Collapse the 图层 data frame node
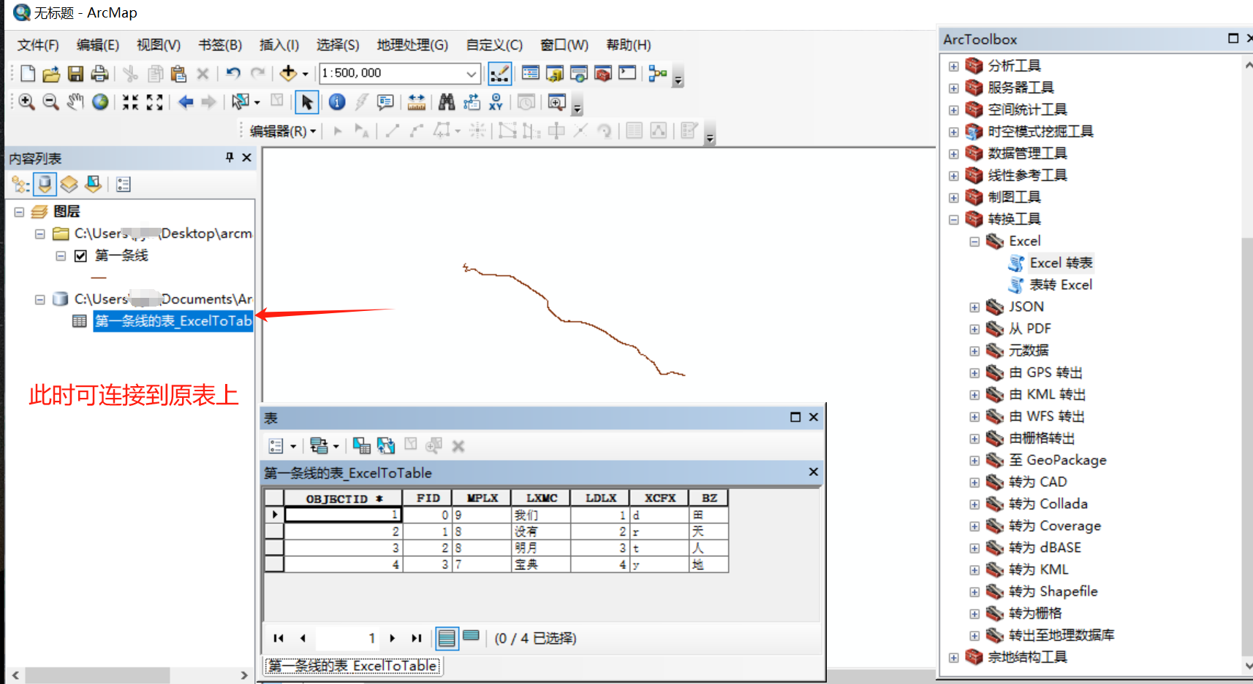The image size is (1253, 684). (19, 212)
